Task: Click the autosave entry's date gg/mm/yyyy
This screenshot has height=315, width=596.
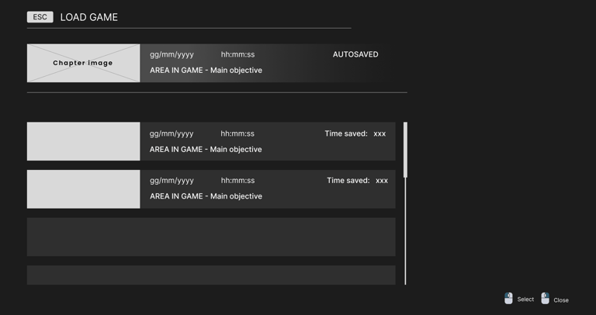Action: (172, 54)
